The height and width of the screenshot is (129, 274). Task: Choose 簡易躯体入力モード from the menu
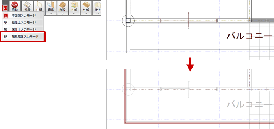coord(23,37)
